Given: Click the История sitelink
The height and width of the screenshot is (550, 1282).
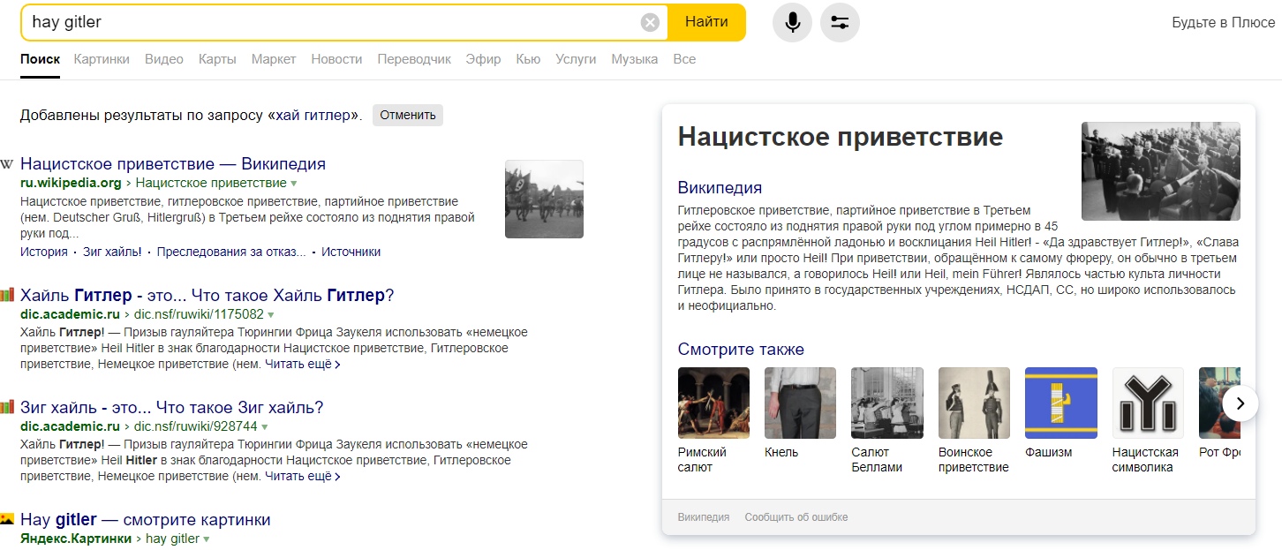Looking at the screenshot, I should [x=44, y=252].
